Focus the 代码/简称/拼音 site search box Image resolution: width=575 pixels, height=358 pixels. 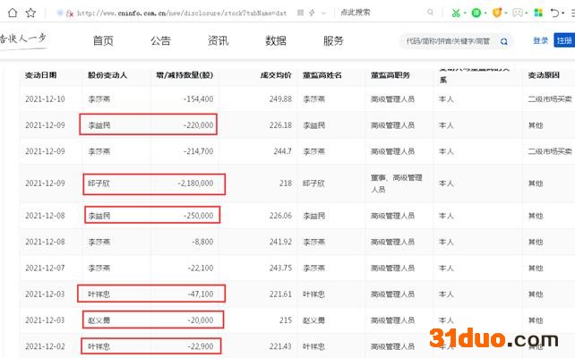click(x=448, y=41)
